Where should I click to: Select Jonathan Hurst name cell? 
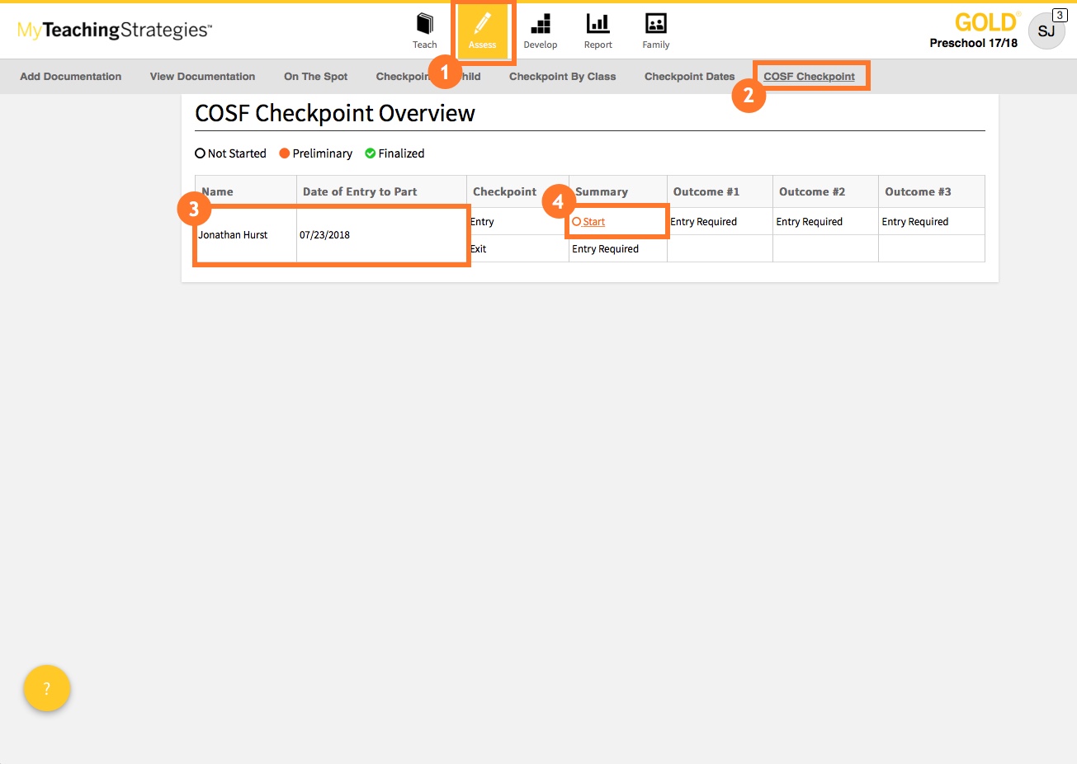(x=234, y=235)
